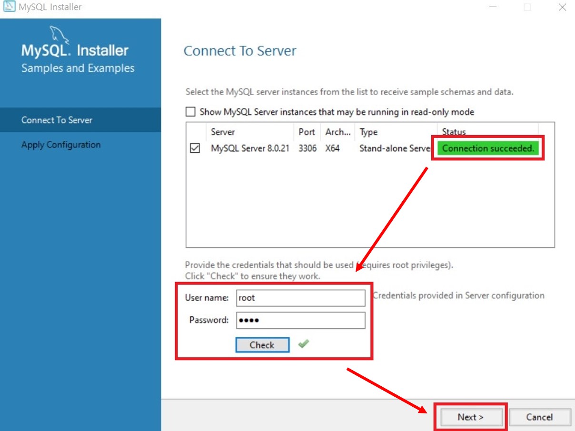Viewport: 575px width, 431px height.
Task: Proceed with the Next > button
Action: coord(471,417)
